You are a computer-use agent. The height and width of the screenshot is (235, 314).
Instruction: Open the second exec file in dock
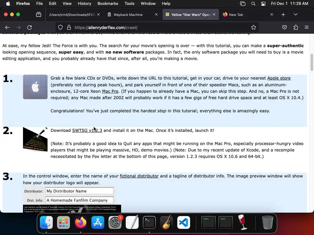point(225,222)
